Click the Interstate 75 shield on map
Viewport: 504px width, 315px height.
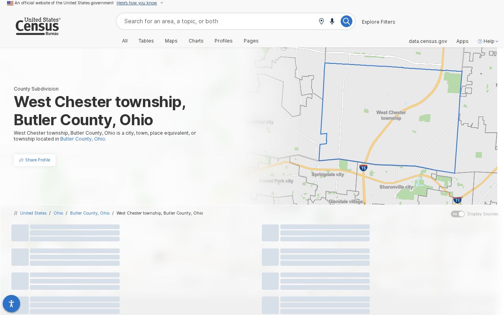point(363,168)
